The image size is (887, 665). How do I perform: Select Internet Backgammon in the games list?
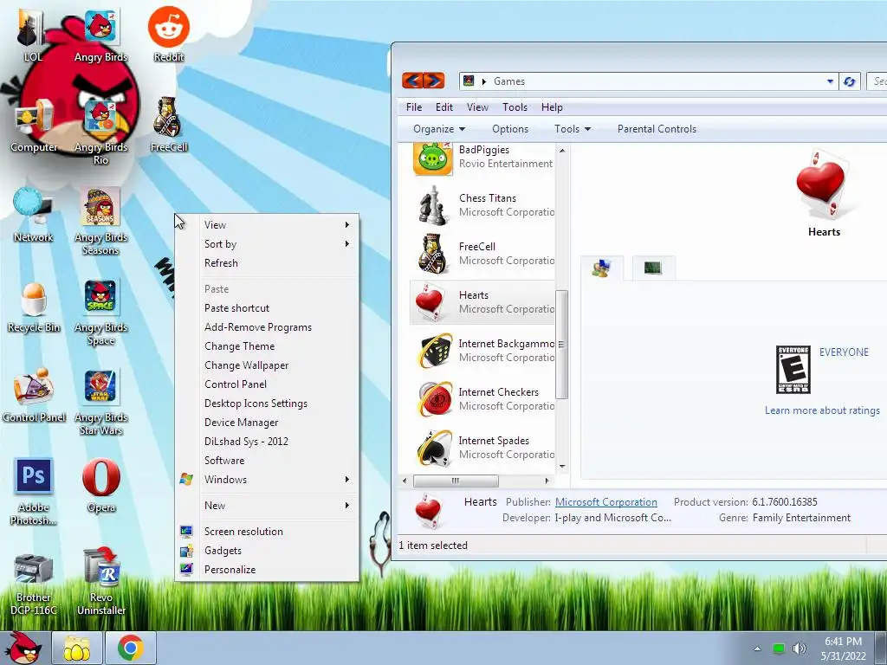pos(483,351)
